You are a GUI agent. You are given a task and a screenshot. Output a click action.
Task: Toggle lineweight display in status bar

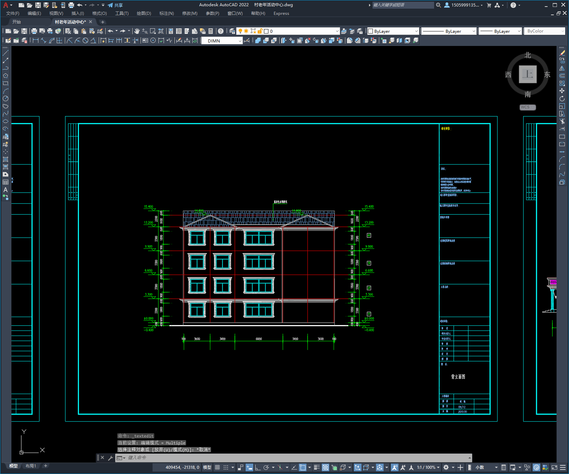[x=316, y=467]
